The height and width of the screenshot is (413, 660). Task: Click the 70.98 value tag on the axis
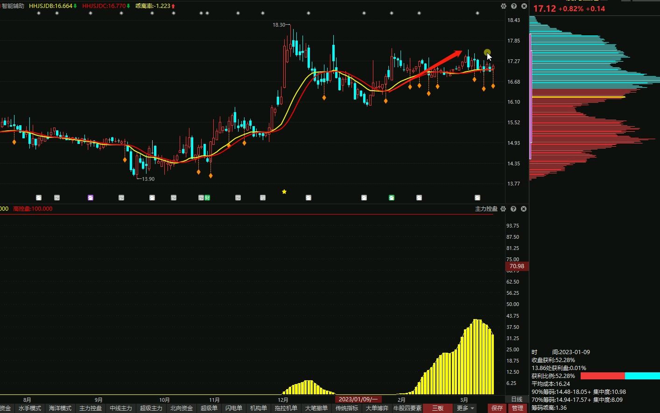tap(517, 266)
